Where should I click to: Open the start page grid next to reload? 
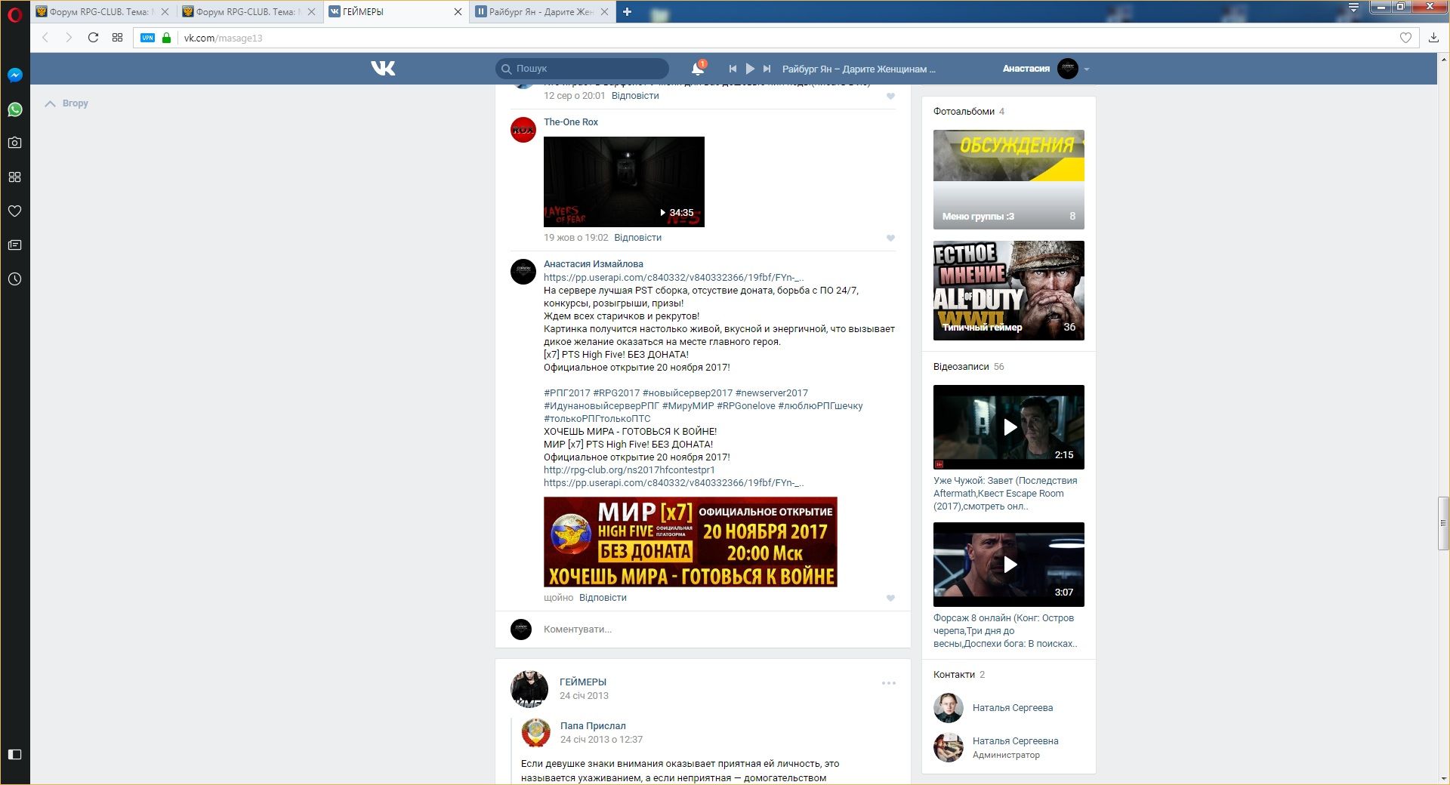[117, 38]
